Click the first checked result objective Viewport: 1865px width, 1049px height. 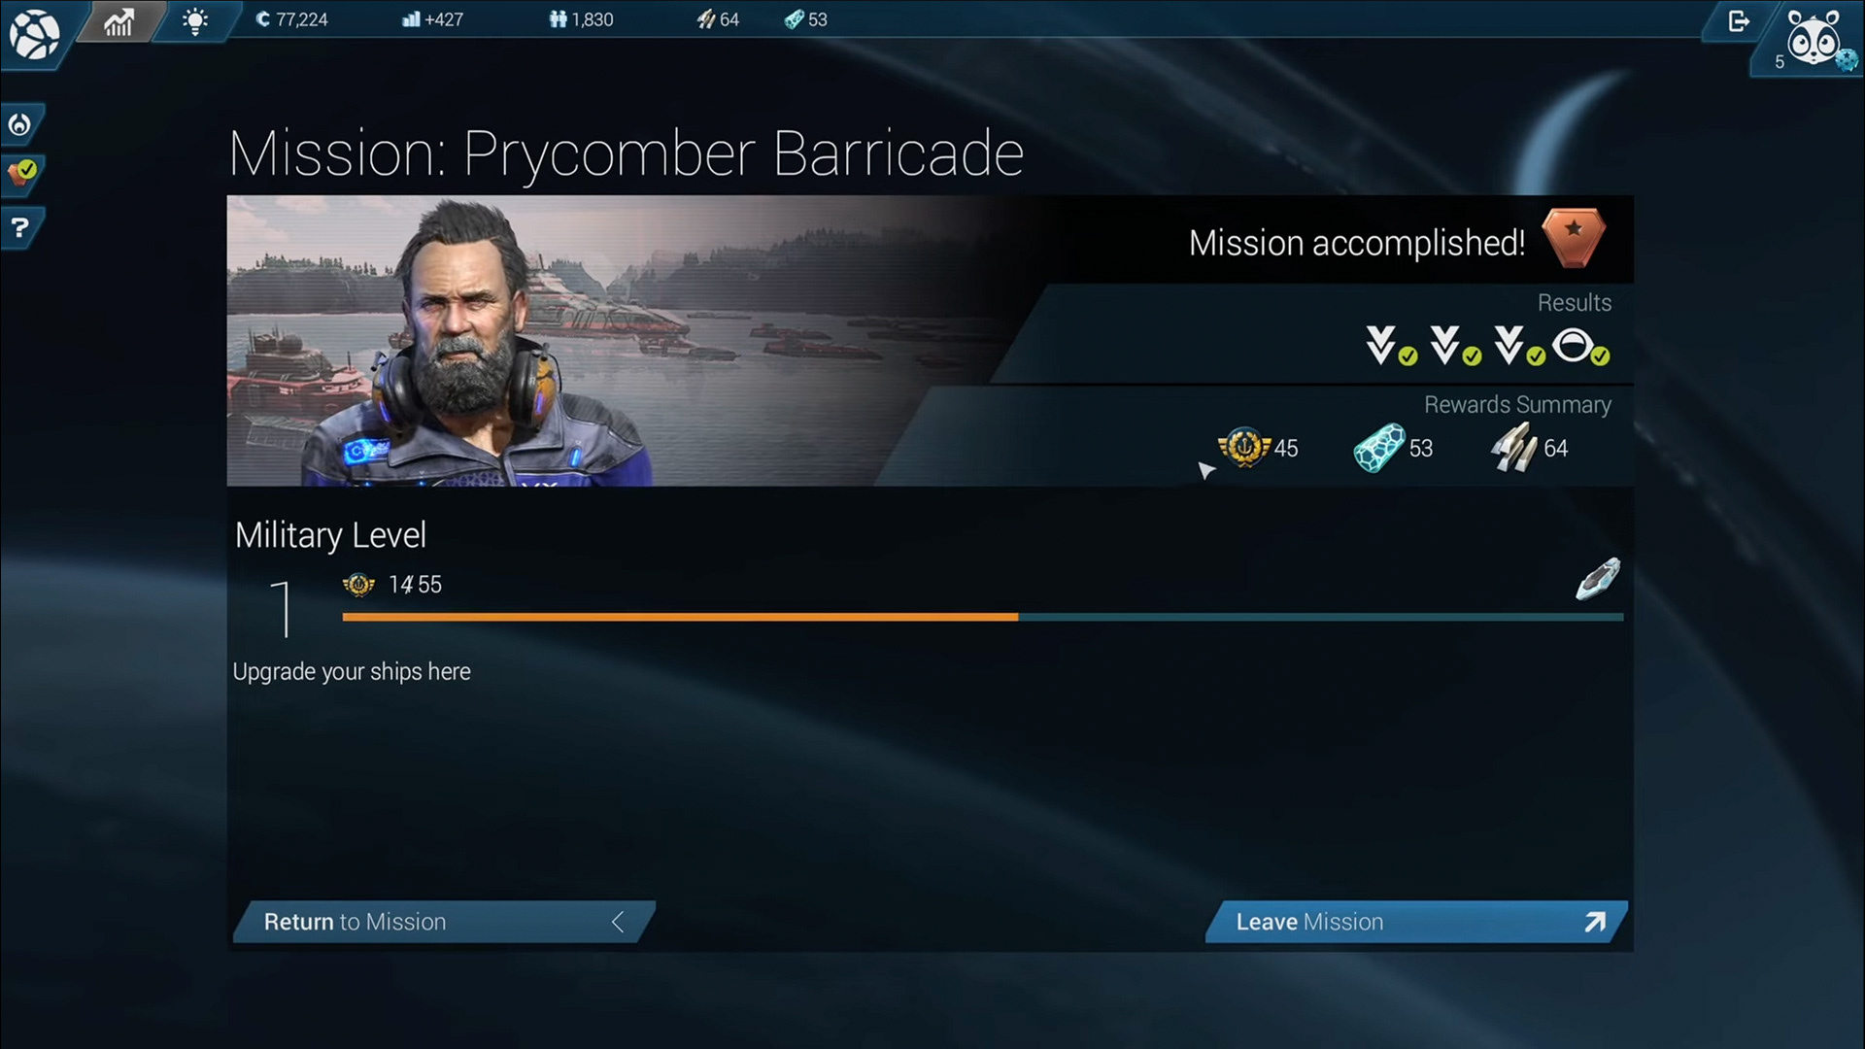pos(1391,346)
